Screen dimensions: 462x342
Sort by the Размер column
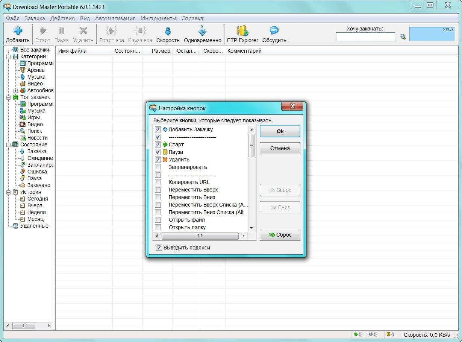158,51
